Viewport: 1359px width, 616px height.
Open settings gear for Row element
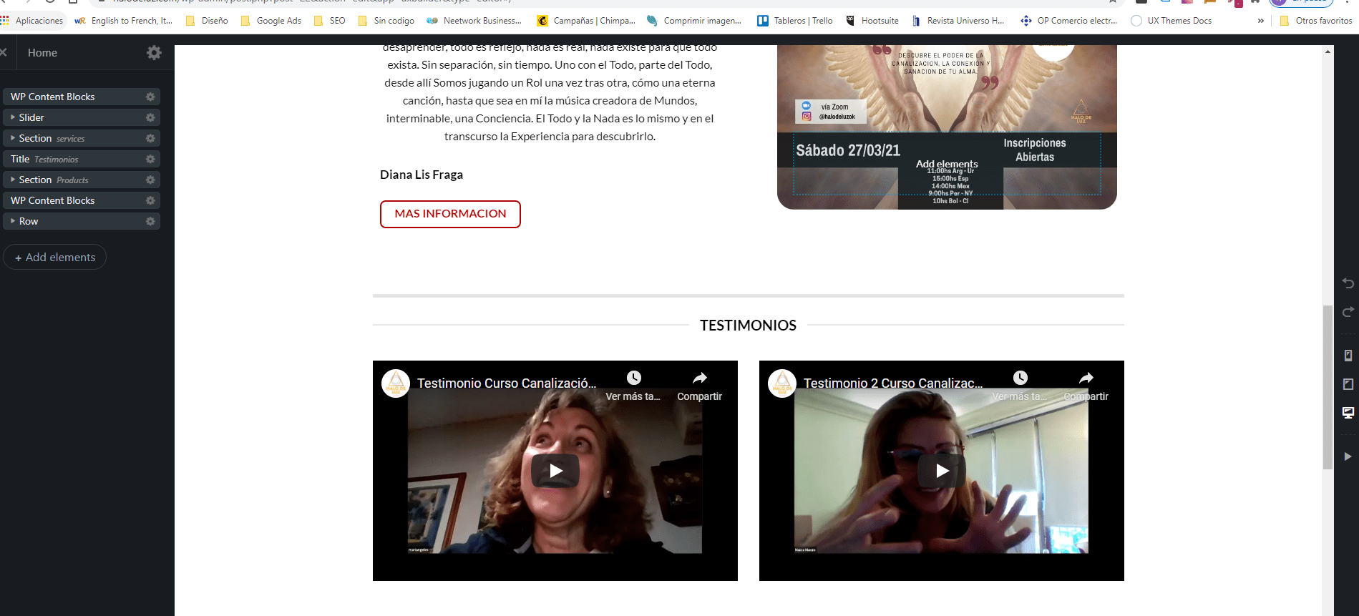[150, 221]
